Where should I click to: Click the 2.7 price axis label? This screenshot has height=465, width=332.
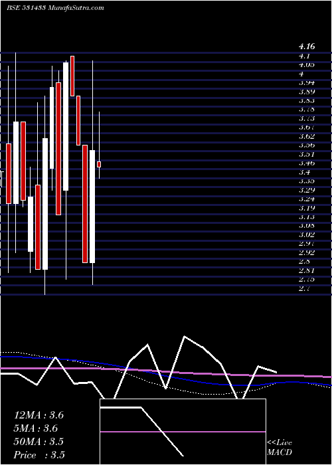coord(304,288)
